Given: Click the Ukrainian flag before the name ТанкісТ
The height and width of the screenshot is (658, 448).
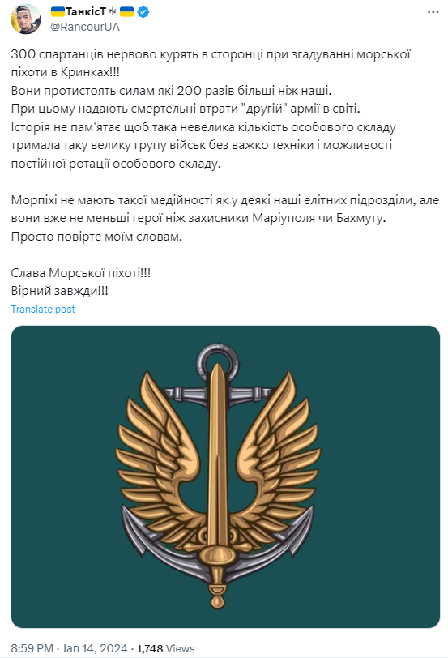Looking at the screenshot, I should pos(58,12).
